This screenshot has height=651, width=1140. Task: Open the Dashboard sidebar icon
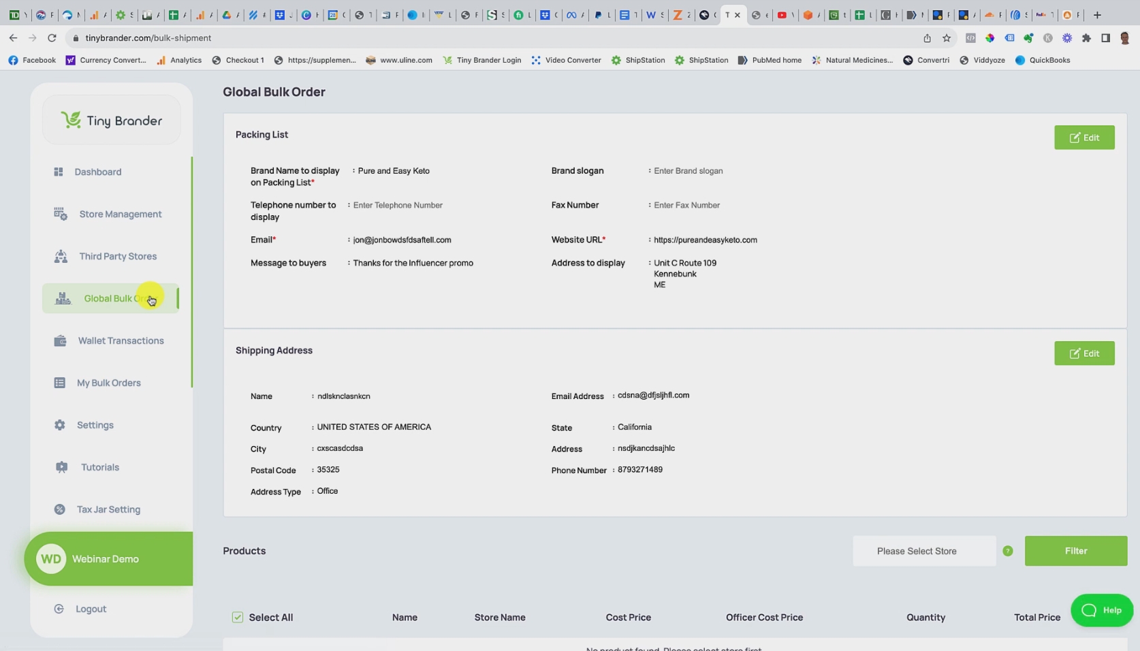59,172
